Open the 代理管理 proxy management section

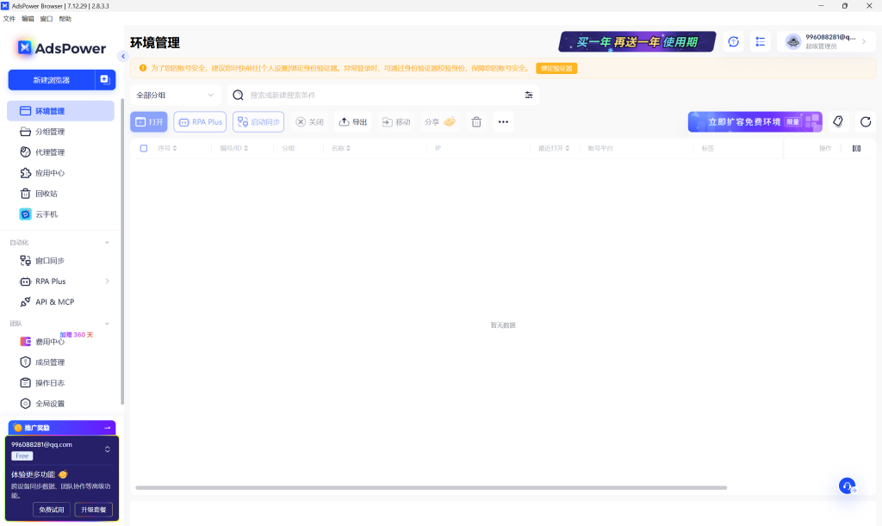pyautogui.click(x=52, y=152)
